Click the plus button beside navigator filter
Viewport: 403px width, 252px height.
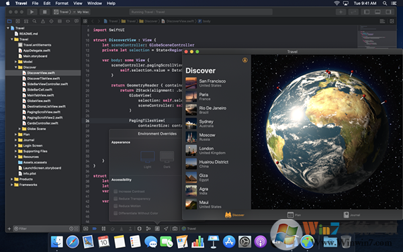tap(9, 228)
